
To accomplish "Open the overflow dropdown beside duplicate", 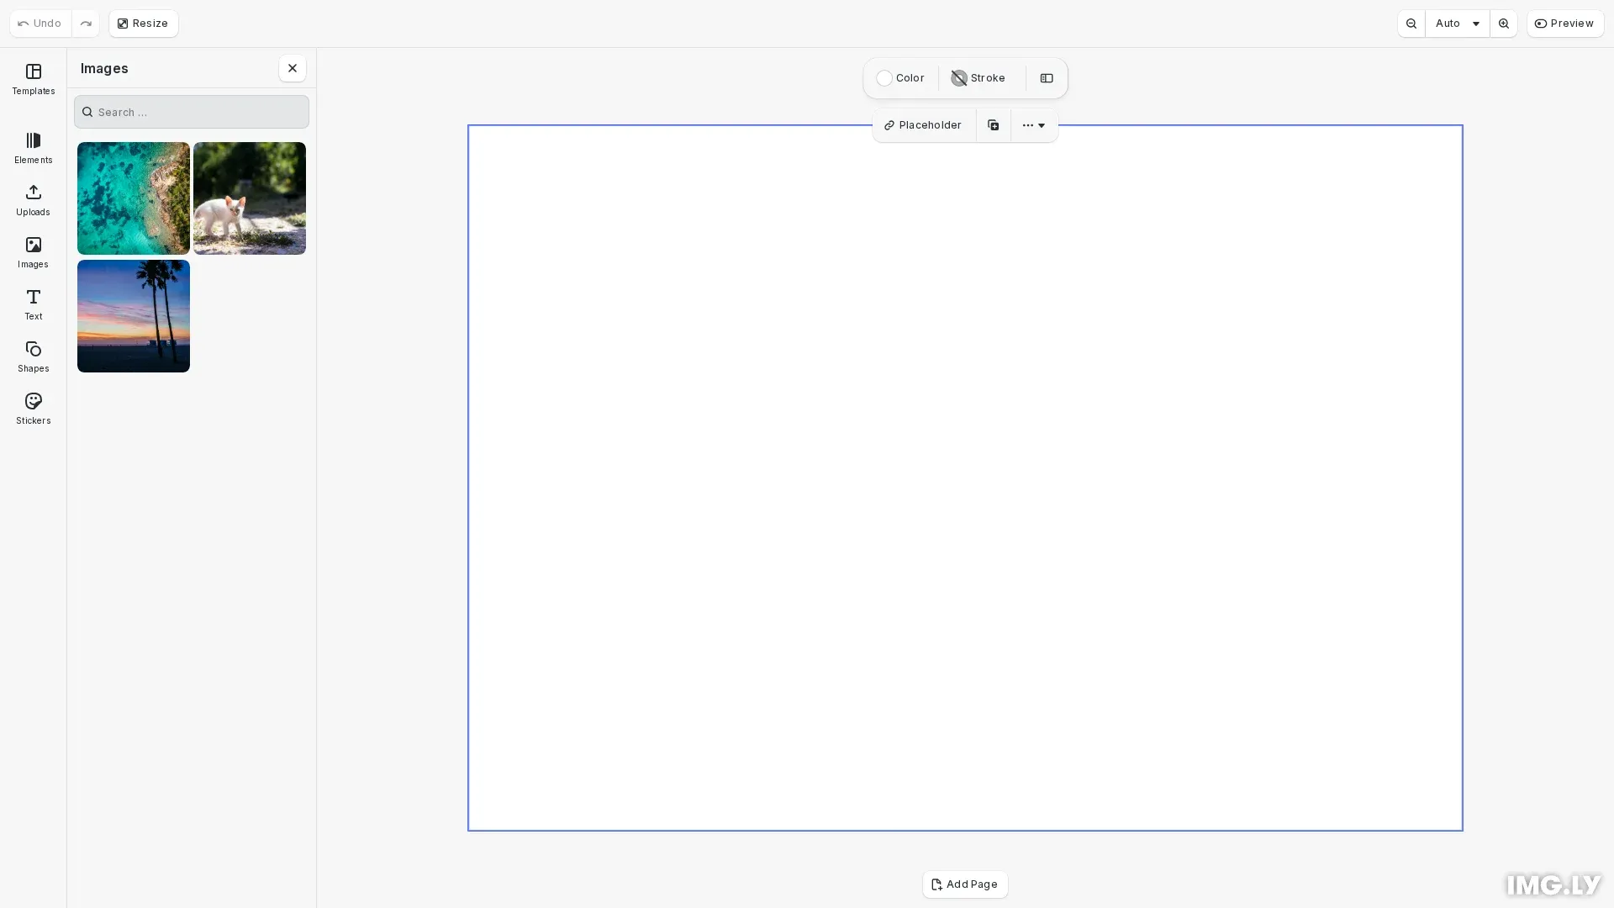I will (1042, 124).
